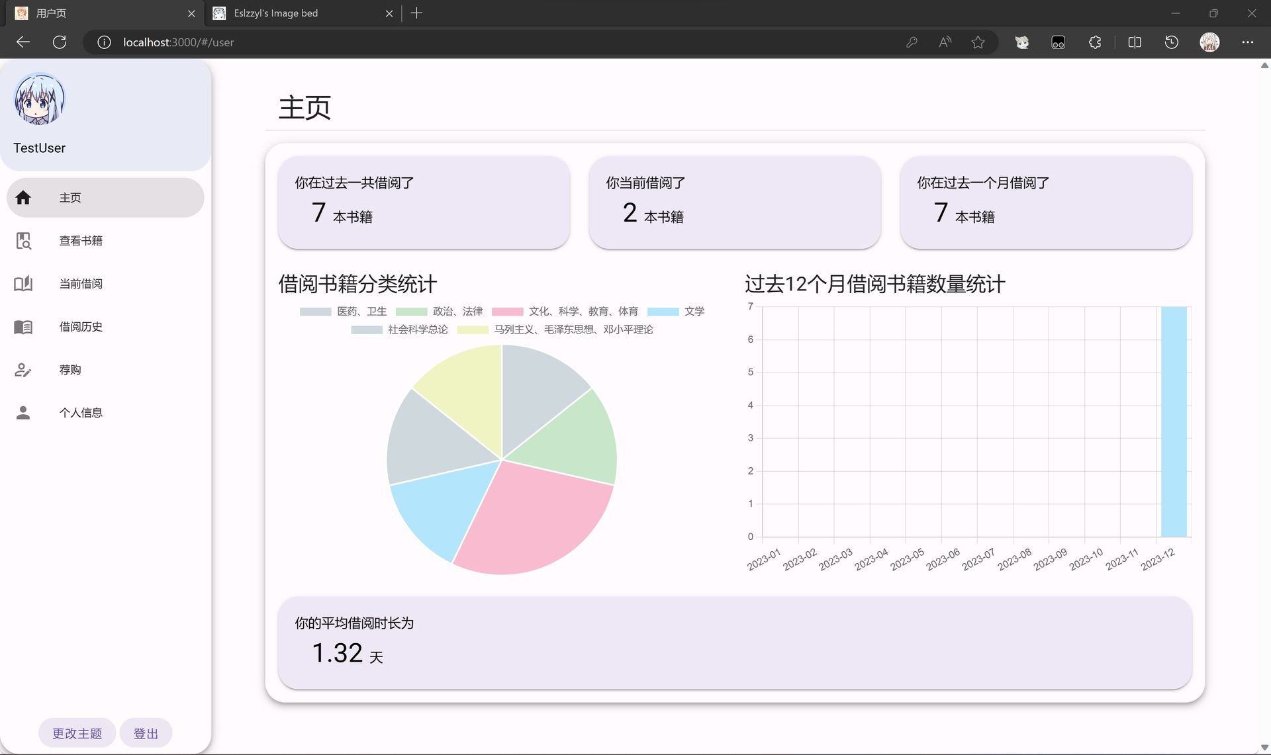Click the TestUser avatar image
Viewport: 1271px width, 755px height.
(x=40, y=99)
